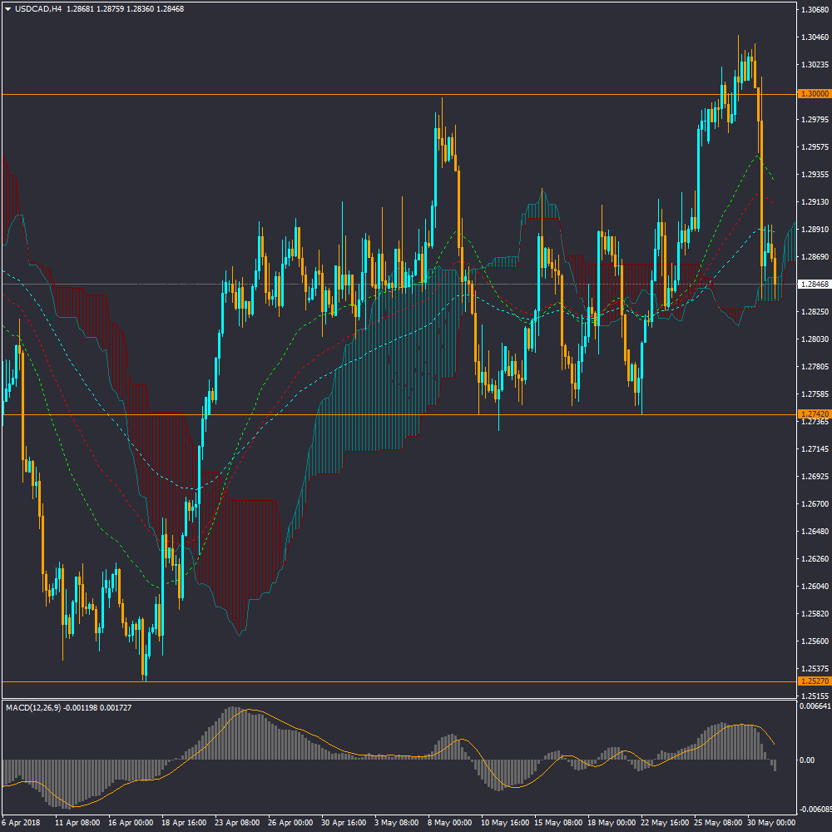Click the 0.00 MACD zero level label
The image size is (832, 832).
coord(807,760)
